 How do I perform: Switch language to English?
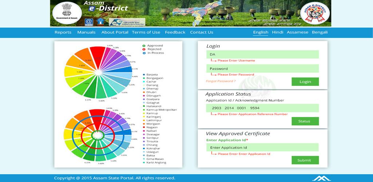pyautogui.click(x=261, y=32)
